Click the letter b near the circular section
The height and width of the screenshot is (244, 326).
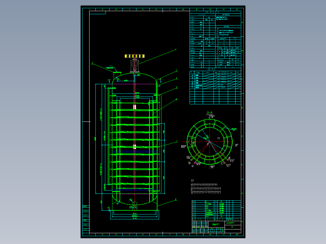click(189, 163)
